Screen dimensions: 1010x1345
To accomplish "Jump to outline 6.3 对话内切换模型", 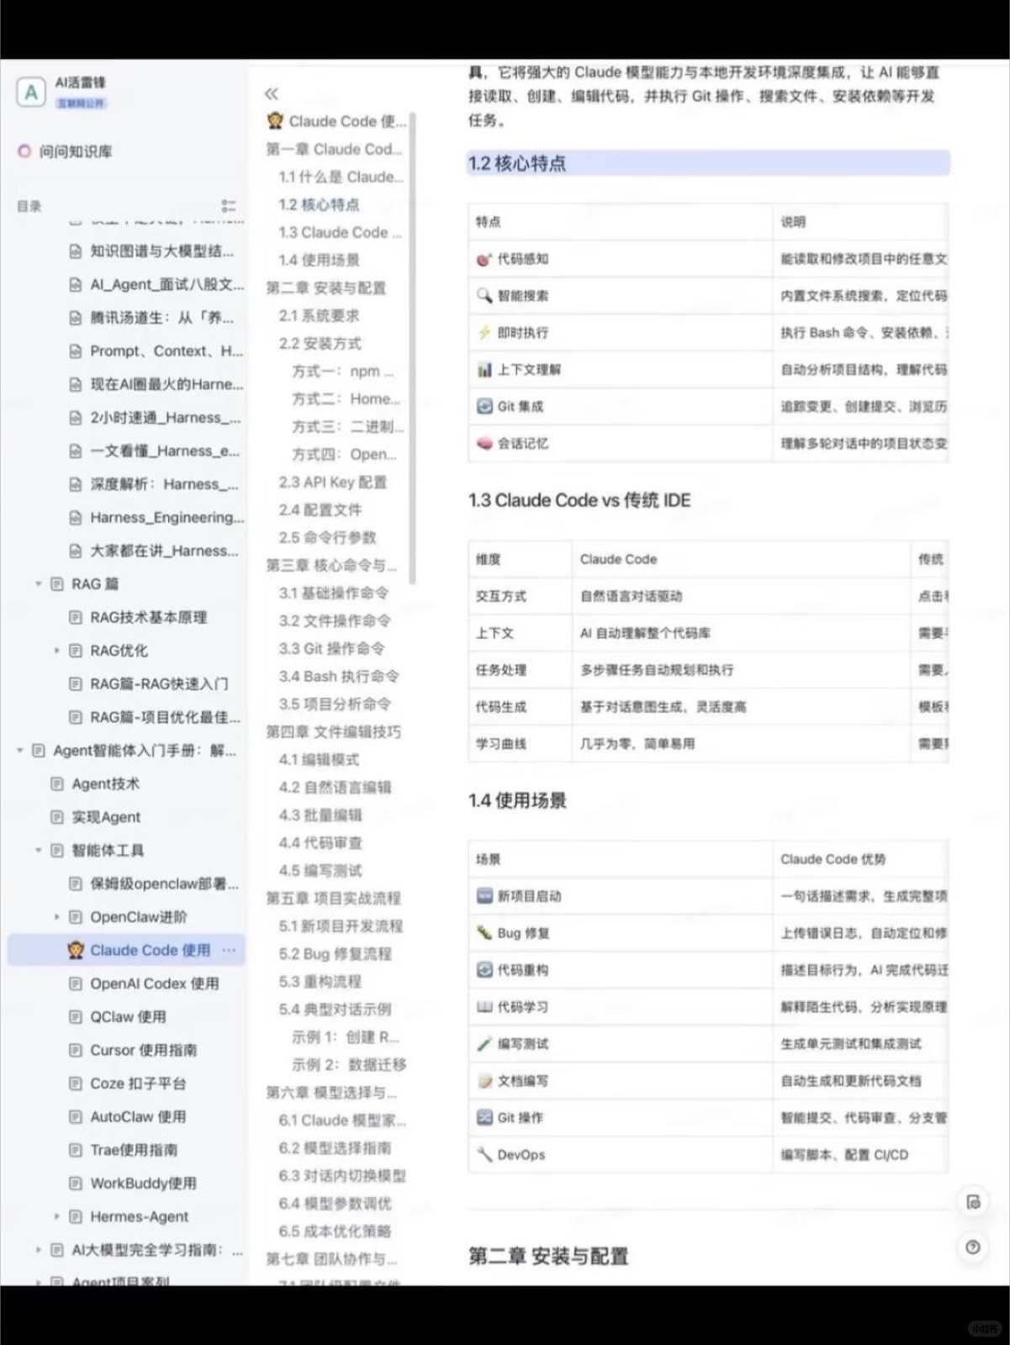I will tap(342, 1175).
